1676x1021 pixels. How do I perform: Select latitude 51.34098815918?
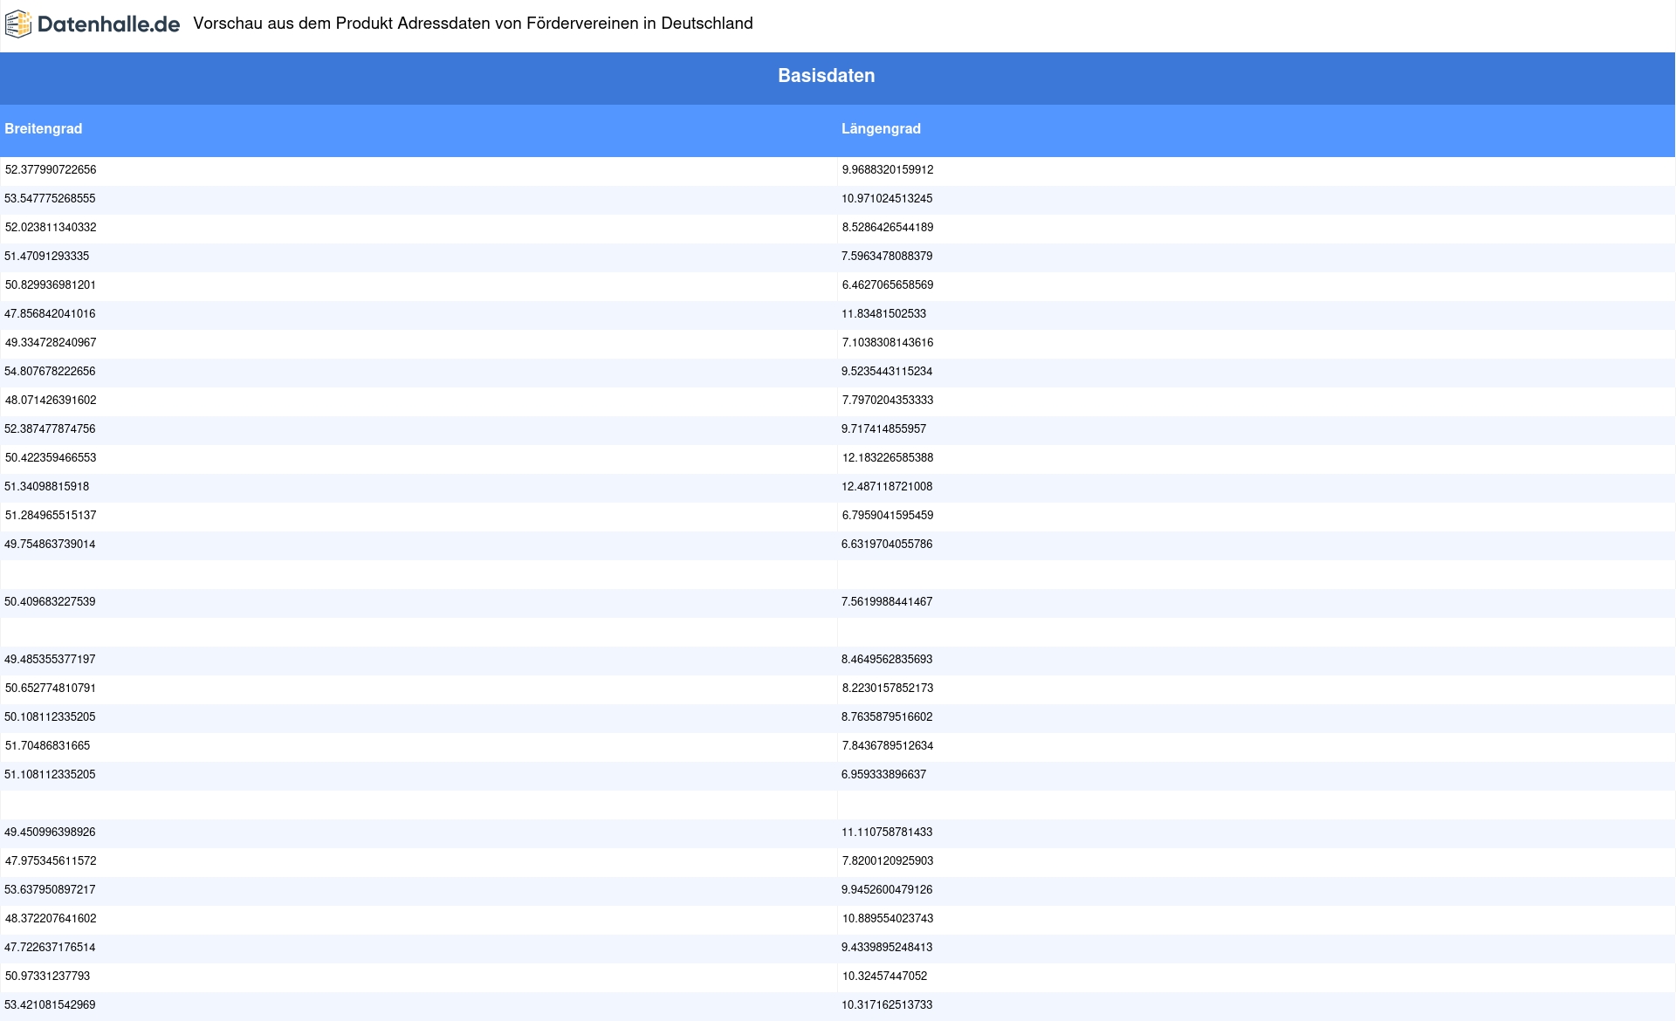47,487
